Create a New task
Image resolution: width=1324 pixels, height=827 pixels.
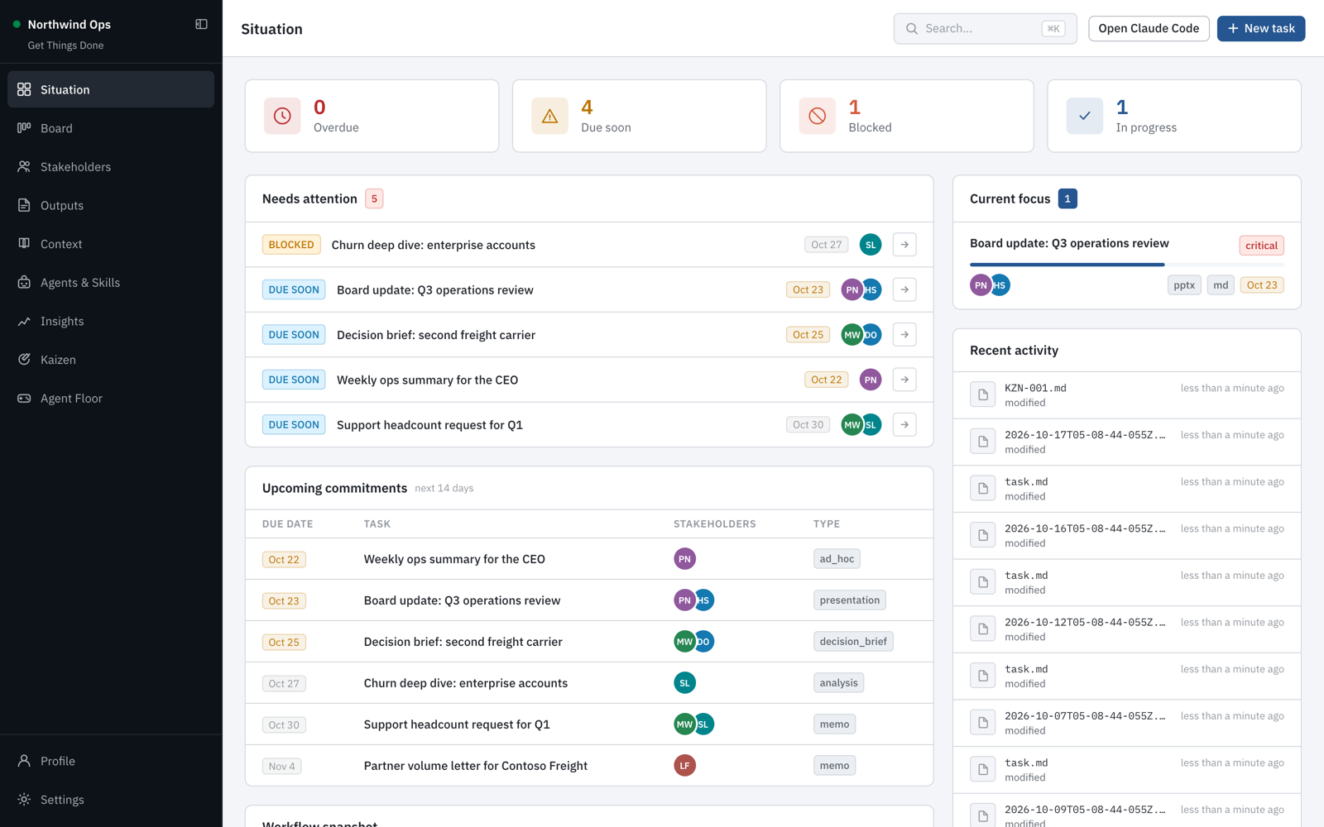1260,28
